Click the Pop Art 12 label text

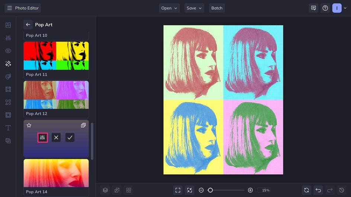[x=36, y=114]
